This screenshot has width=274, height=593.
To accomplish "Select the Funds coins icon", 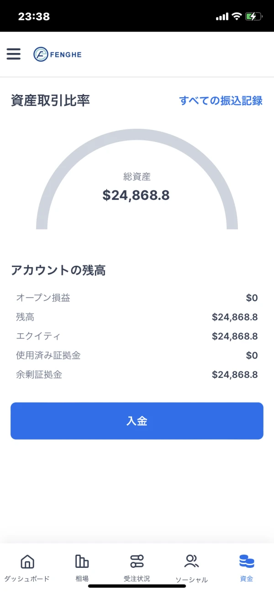I will click(247, 561).
